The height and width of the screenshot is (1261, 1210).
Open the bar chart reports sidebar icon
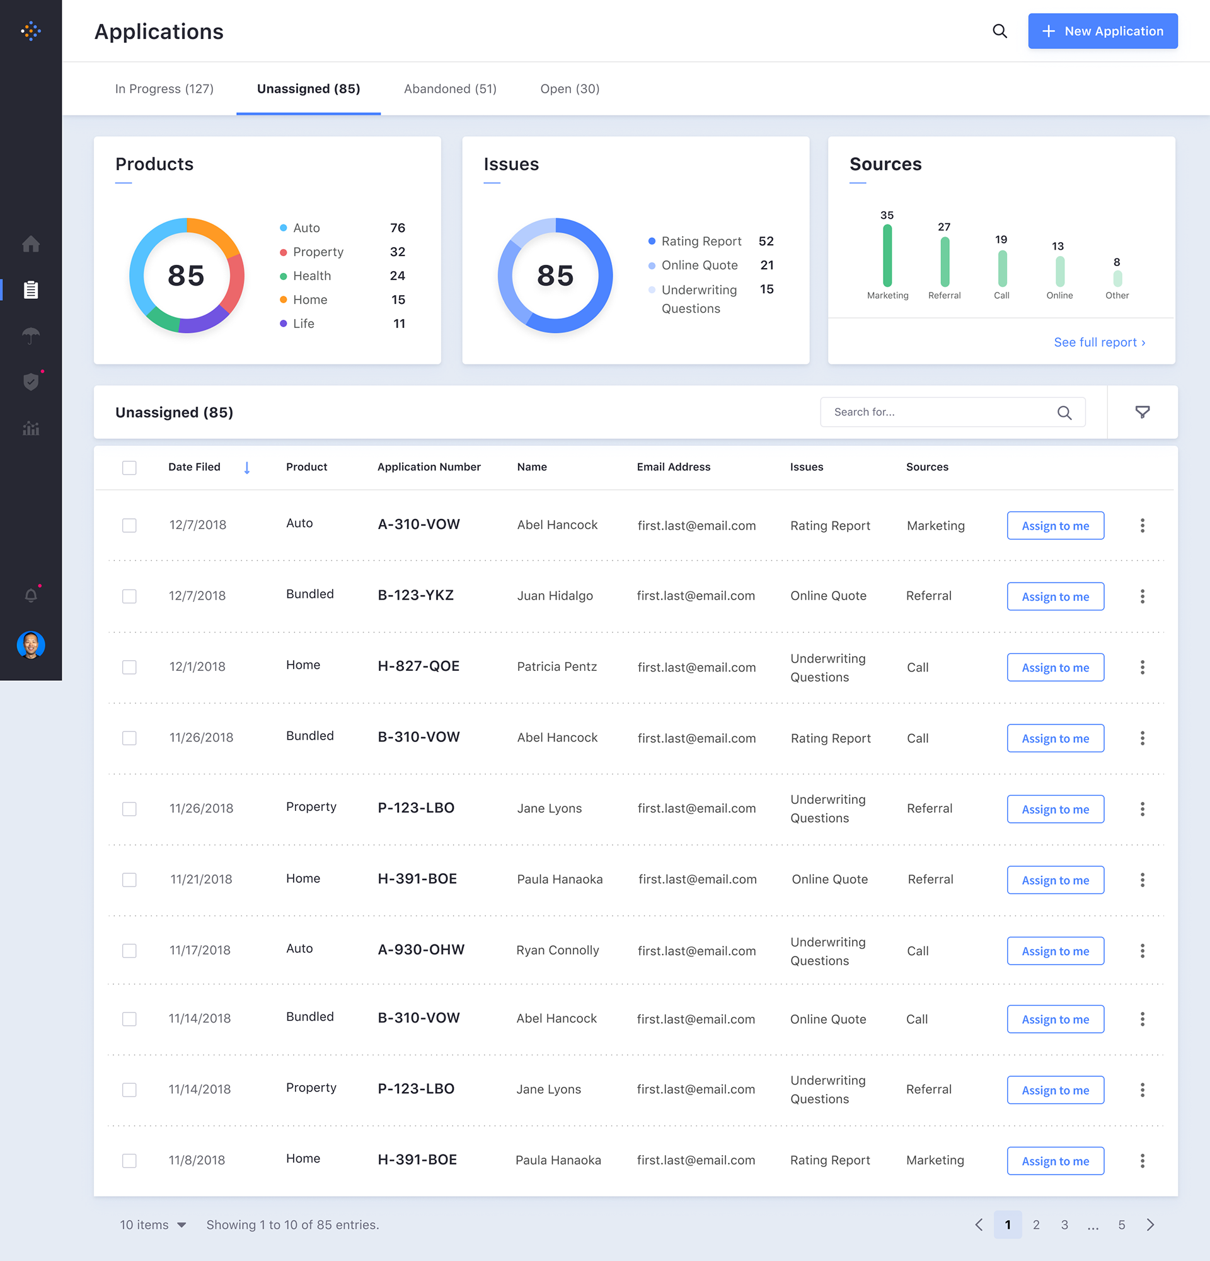pyautogui.click(x=31, y=428)
